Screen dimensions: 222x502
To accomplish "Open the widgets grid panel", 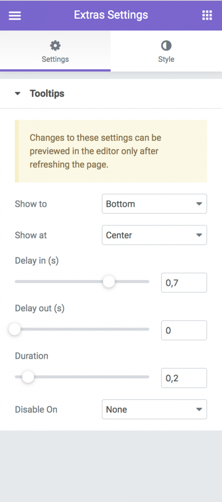I will (207, 15).
